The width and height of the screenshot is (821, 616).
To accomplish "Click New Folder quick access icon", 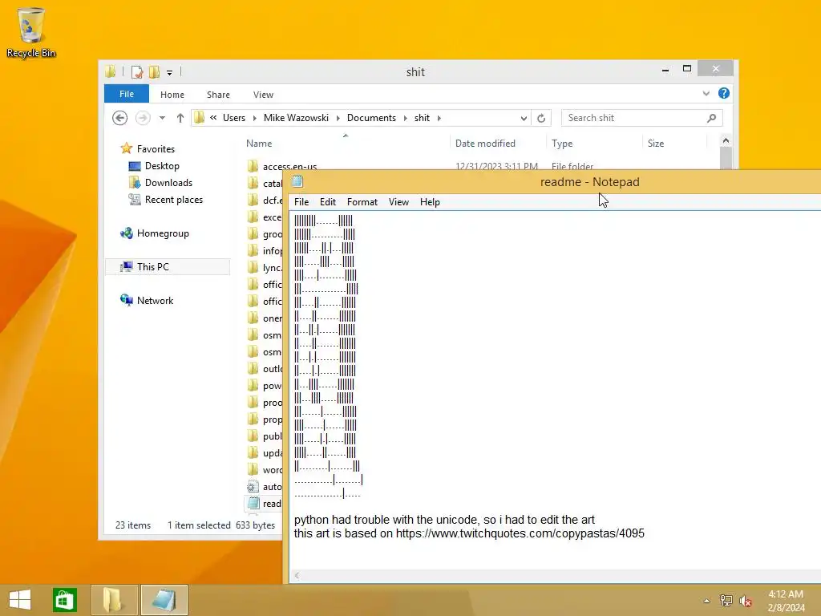I will tap(155, 72).
